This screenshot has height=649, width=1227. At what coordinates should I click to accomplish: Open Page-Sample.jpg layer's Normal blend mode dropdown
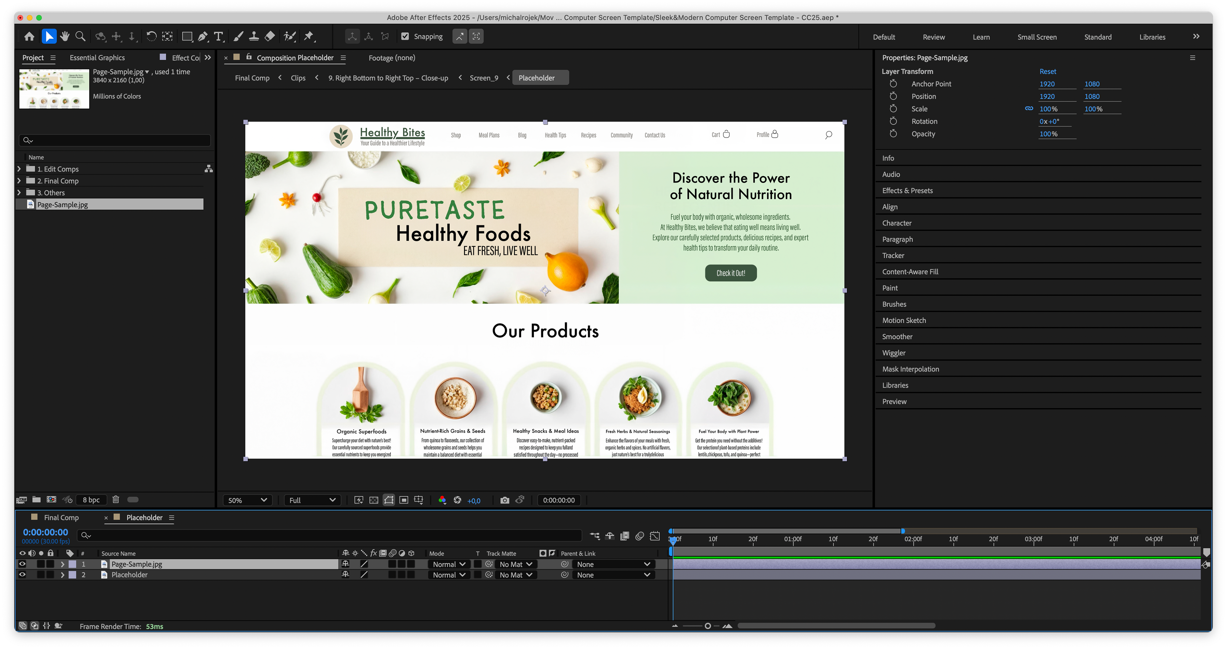point(449,564)
